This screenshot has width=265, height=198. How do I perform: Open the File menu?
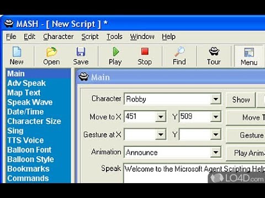[11, 37]
